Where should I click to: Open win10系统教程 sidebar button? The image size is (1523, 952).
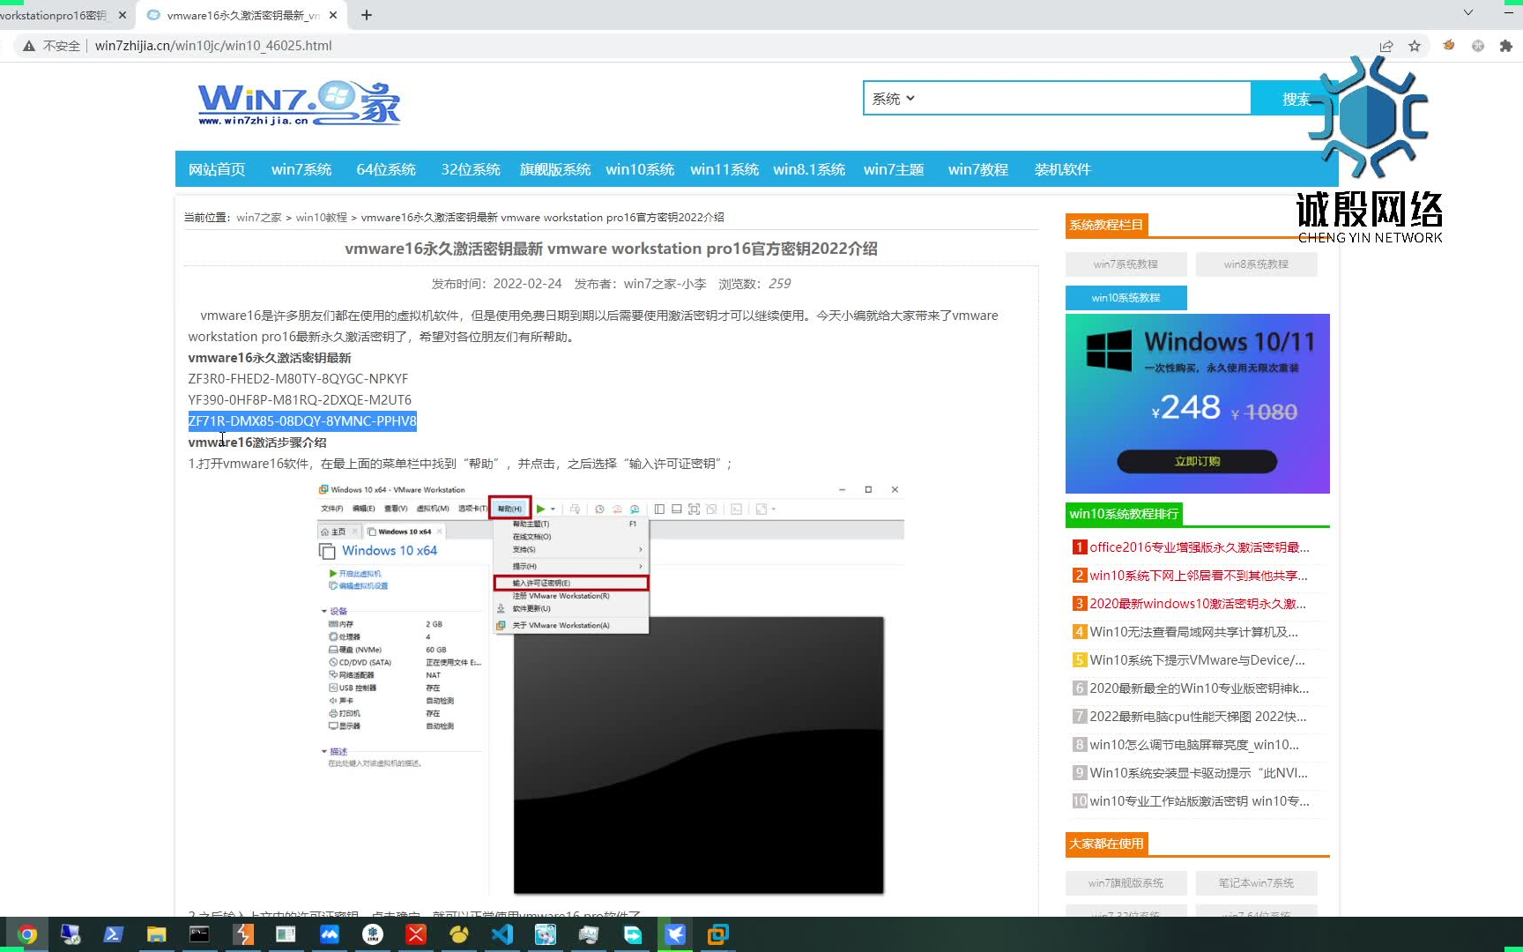click(1126, 298)
